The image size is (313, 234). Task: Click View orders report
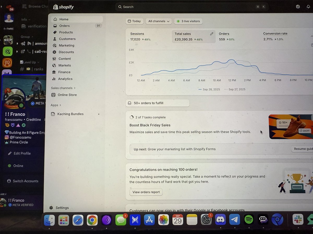coord(146,192)
